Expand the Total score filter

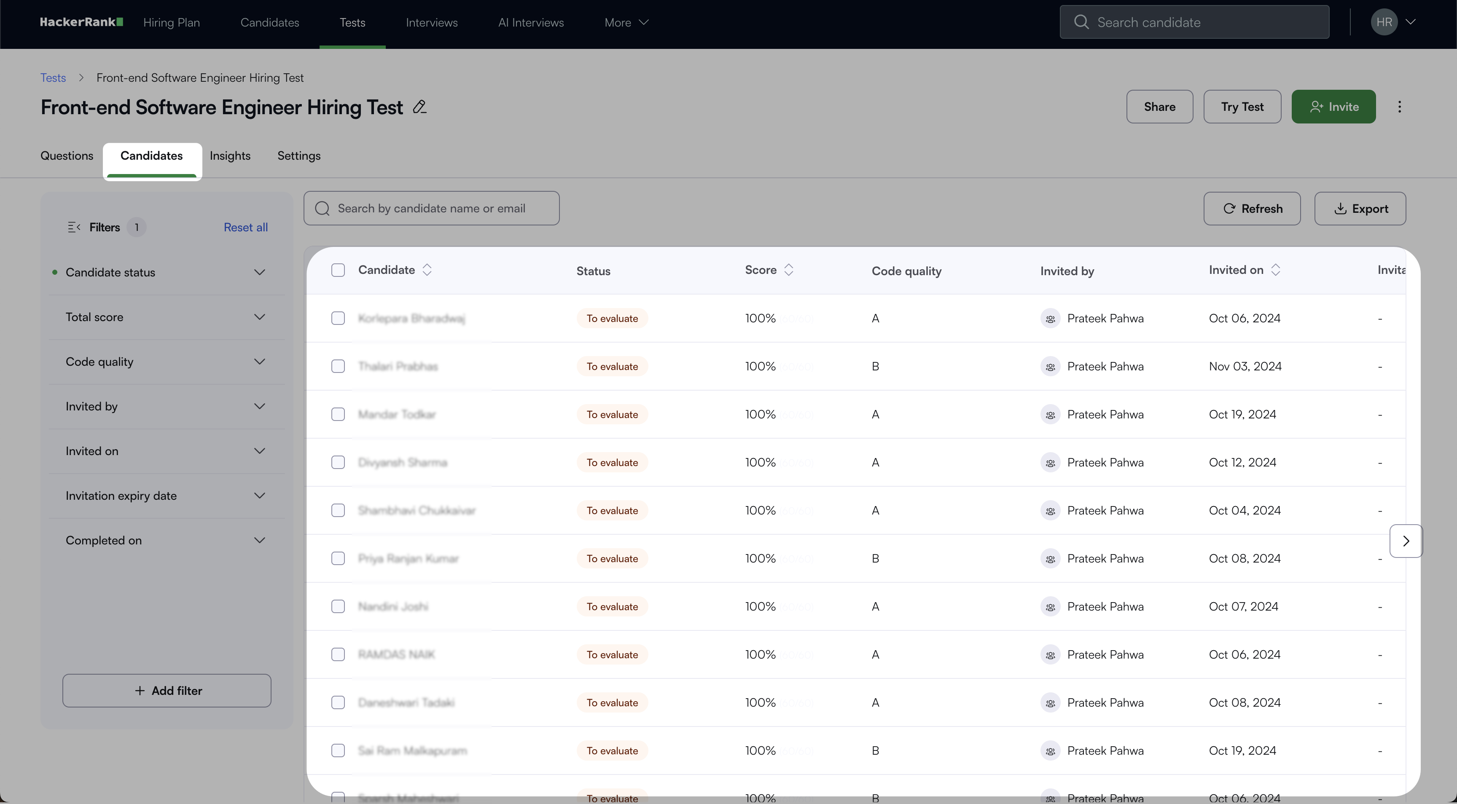(165, 317)
